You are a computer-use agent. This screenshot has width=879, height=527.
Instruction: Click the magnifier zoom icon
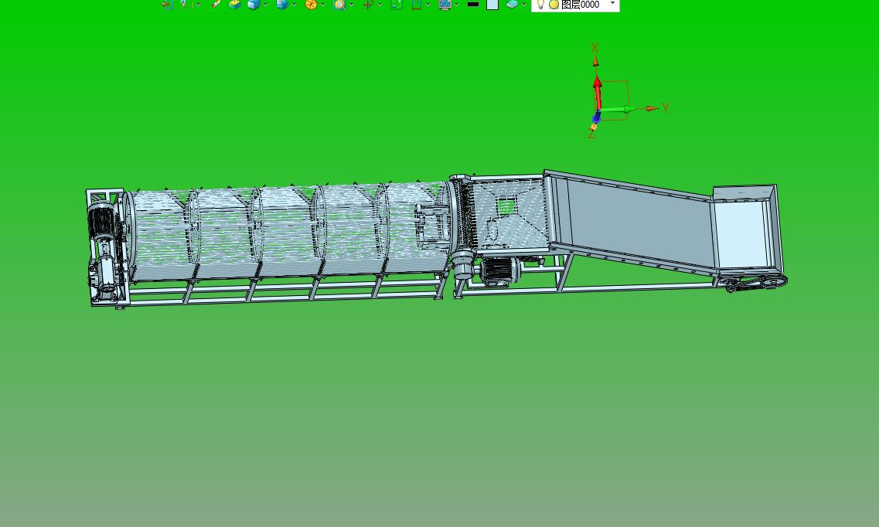point(339,5)
